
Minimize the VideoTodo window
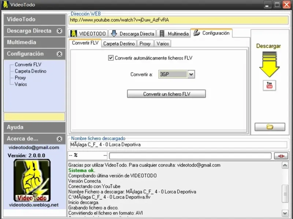coord(267,5)
